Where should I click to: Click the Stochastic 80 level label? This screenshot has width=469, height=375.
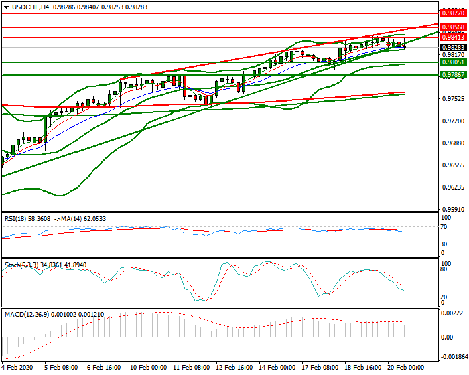coord(444,269)
